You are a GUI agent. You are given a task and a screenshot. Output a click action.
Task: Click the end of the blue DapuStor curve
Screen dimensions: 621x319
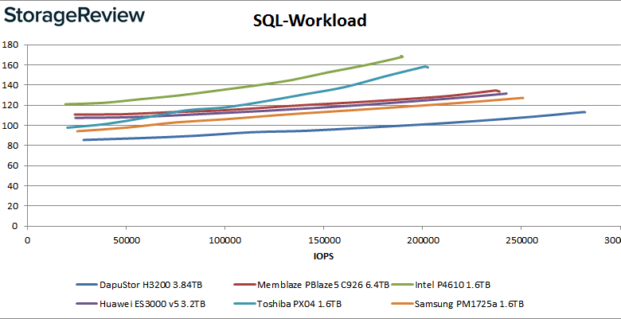tap(584, 112)
